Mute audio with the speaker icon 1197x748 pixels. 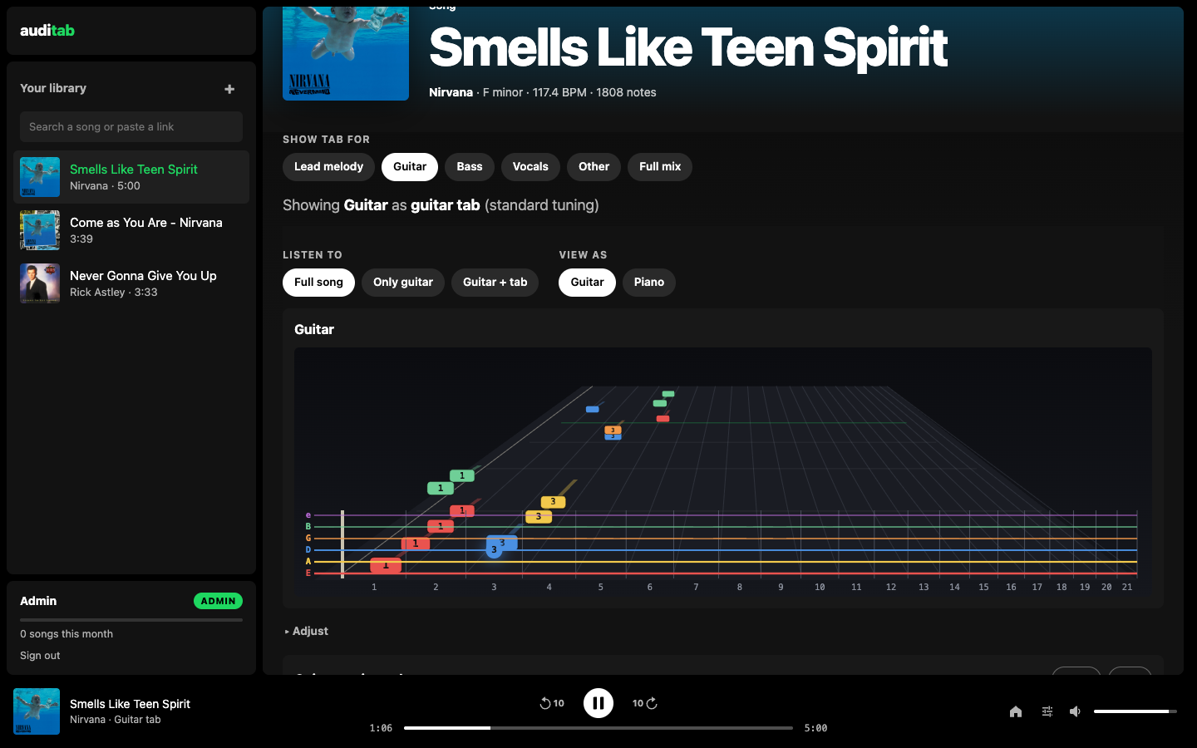point(1075,711)
